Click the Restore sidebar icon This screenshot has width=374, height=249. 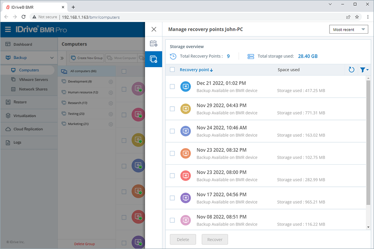[x=8, y=102]
